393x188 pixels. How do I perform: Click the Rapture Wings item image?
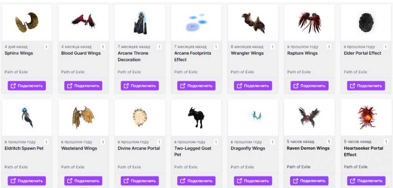click(x=309, y=23)
